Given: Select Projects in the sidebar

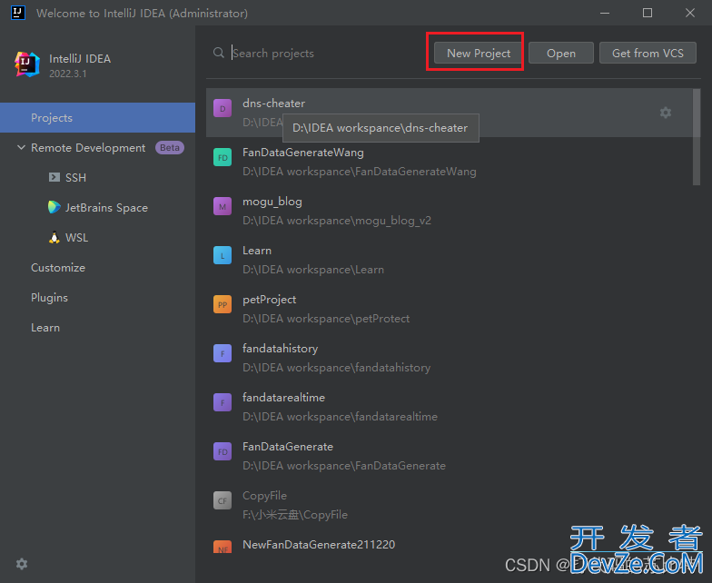Looking at the screenshot, I should 98,118.
